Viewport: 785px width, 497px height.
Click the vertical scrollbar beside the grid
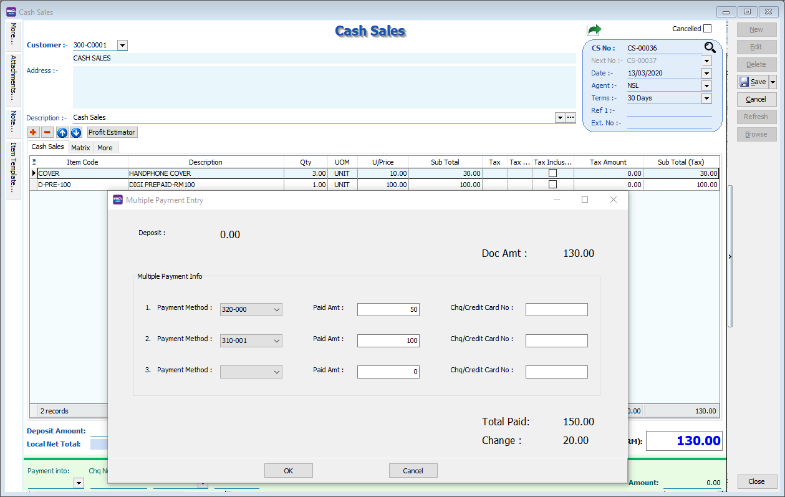point(730,256)
